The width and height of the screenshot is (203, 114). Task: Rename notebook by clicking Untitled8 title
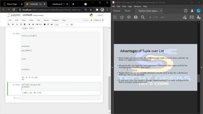(27, 15)
